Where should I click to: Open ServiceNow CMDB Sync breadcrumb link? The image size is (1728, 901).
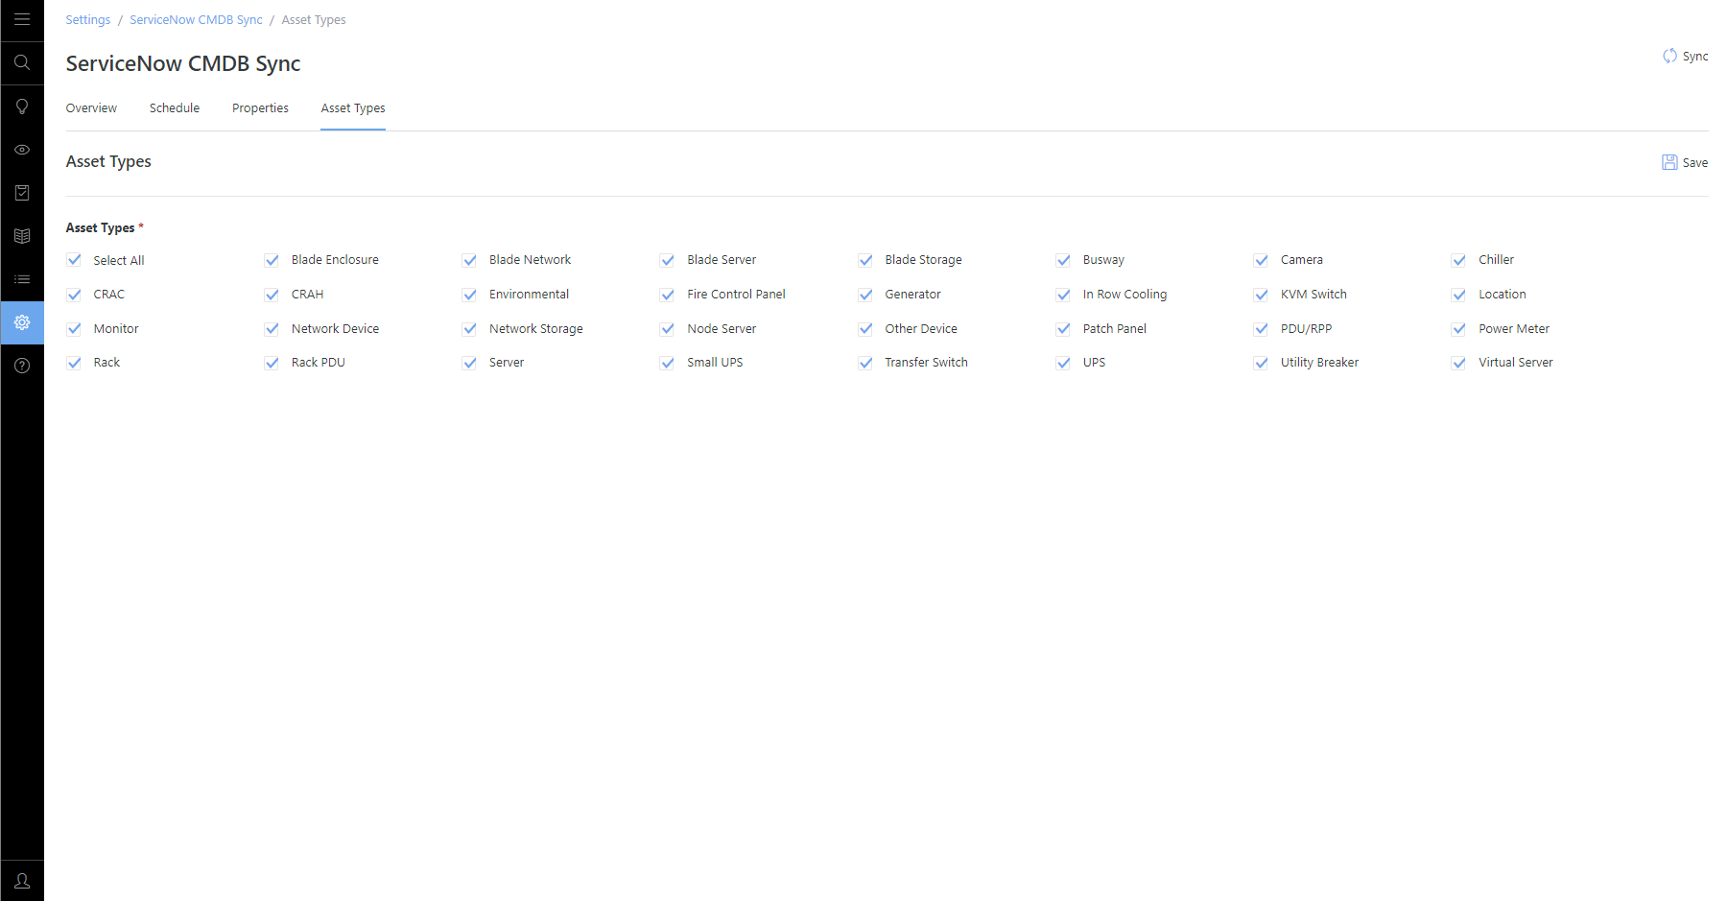pos(196,20)
